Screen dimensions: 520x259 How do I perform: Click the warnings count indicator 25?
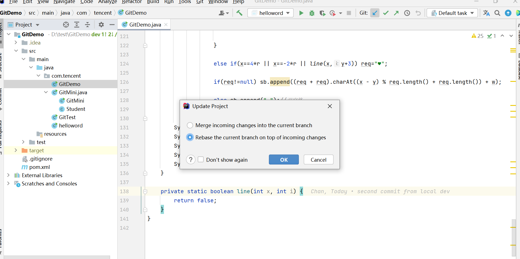(477, 36)
